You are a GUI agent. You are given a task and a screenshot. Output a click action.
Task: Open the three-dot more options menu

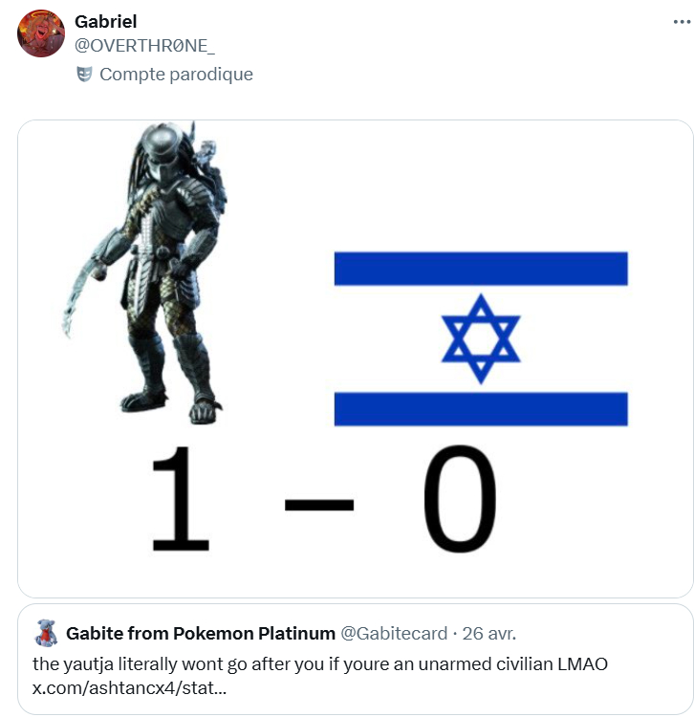(x=682, y=22)
